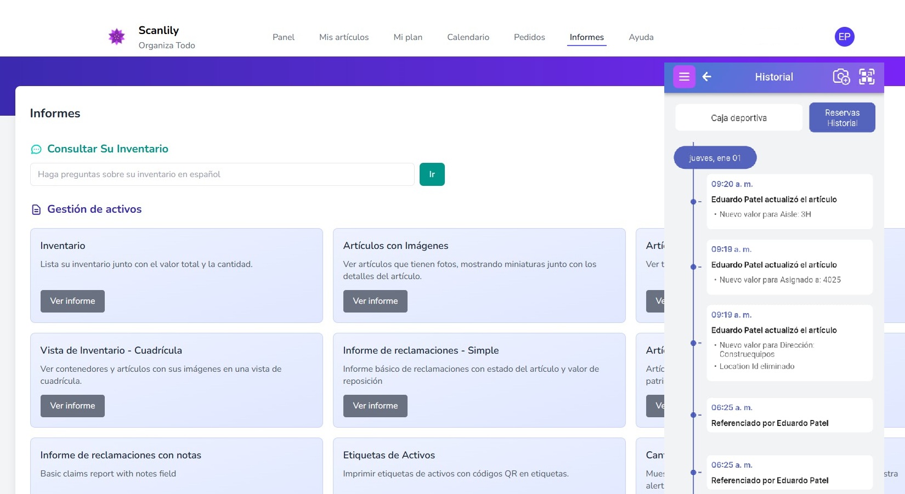Click the document icon beside Gestión de activos
The width and height of the screenshot is (905, 494).
36,209
